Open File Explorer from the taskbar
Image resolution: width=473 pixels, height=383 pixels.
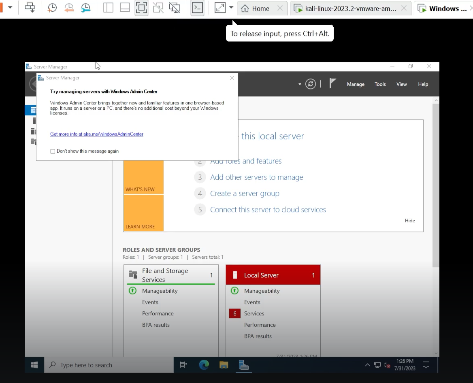[224, 365]
